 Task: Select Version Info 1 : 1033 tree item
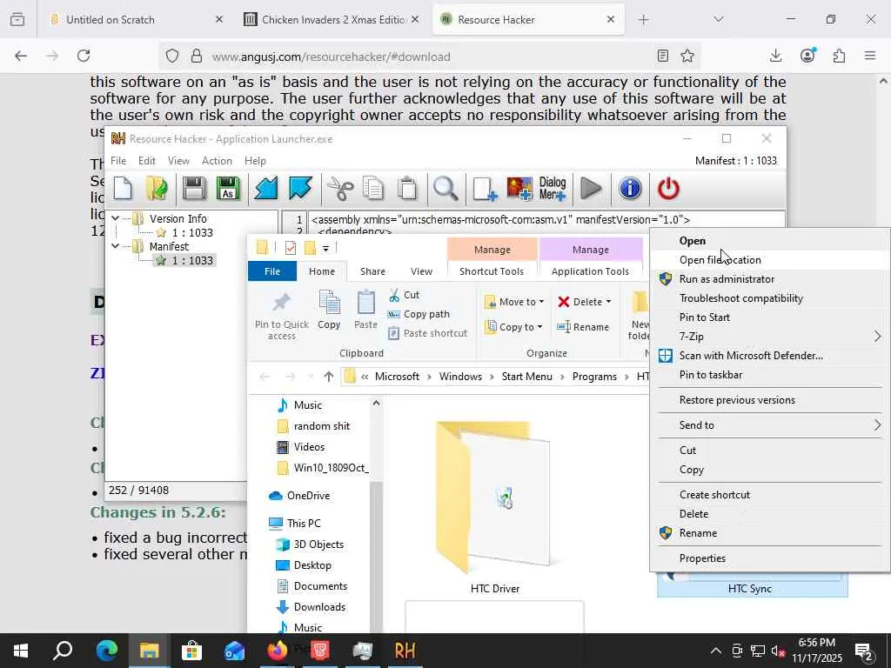pos(191,232)
